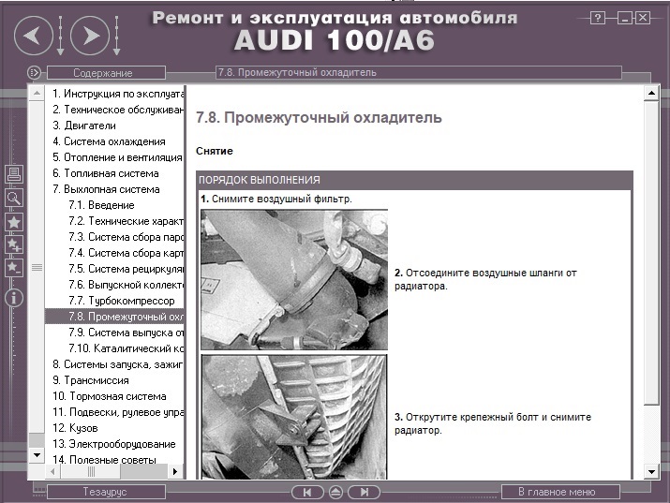Open 9. Трансмиссия chapter
The height and width of the screenshot is (503, 670).
pyautogui.click(x=91, y=380)
